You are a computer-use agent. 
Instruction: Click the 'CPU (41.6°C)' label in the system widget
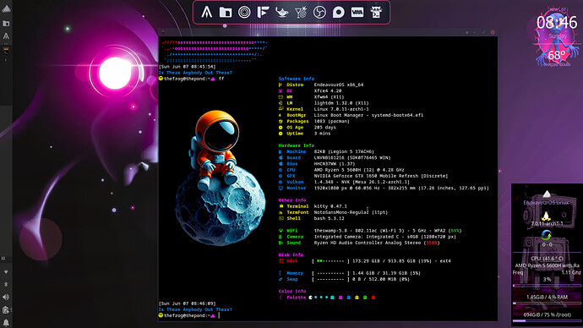click(x=547, y=259)
